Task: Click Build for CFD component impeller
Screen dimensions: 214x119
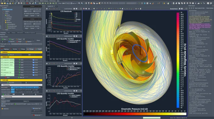Action: [x=21, y=62]
